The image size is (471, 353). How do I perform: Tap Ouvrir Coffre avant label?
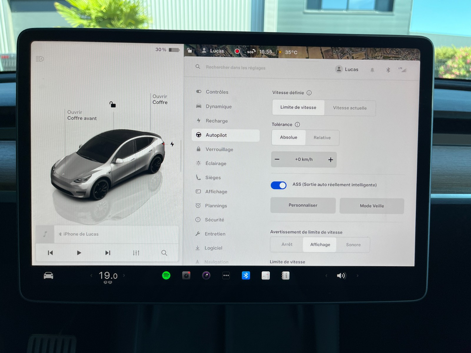click(82, 115)
